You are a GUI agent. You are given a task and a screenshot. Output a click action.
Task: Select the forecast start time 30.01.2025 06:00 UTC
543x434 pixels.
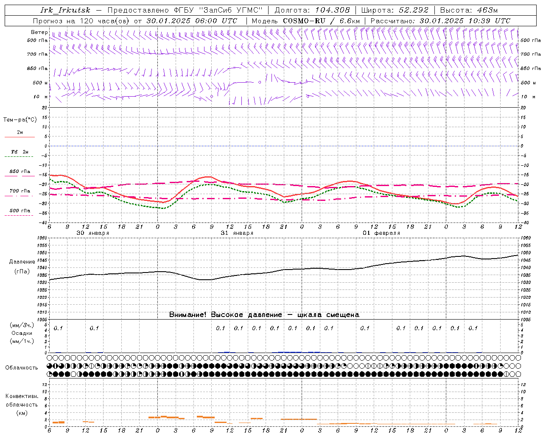tap(192, 21)
